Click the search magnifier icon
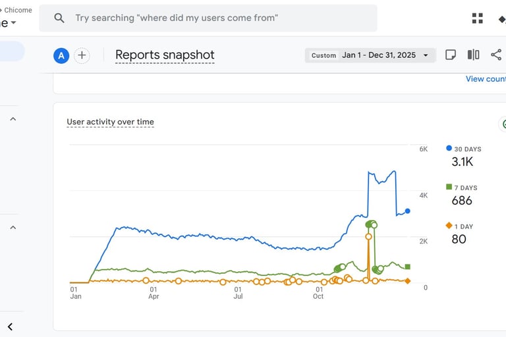 [x=59, y=18]
